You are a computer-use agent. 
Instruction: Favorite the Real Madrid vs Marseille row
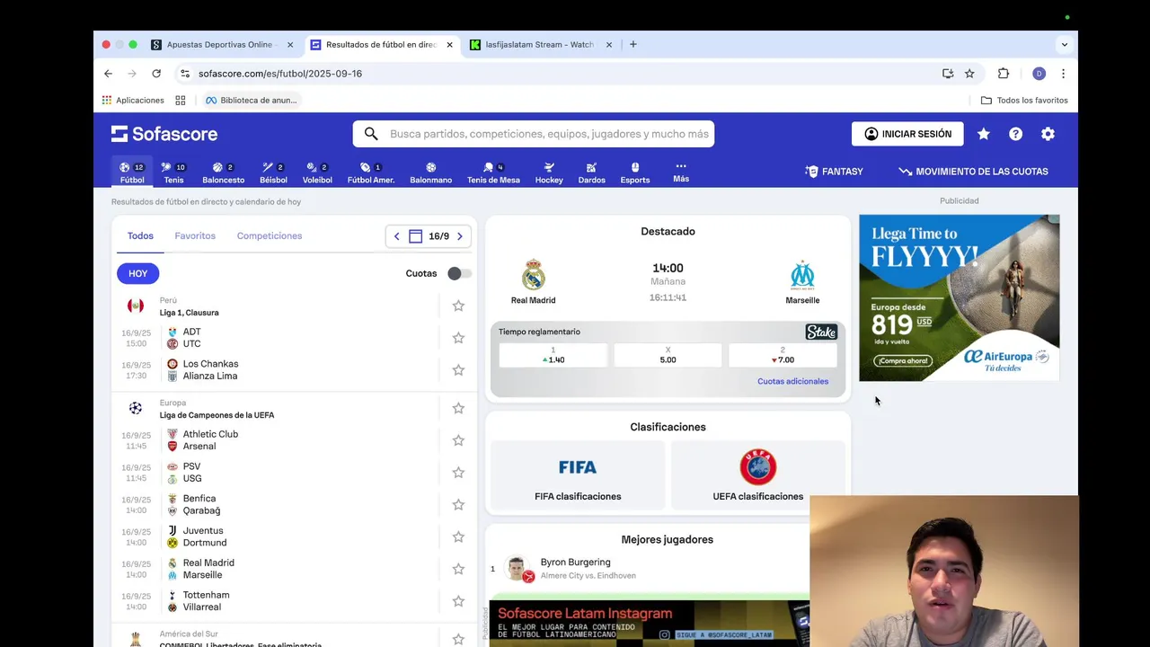click(458, 569)
